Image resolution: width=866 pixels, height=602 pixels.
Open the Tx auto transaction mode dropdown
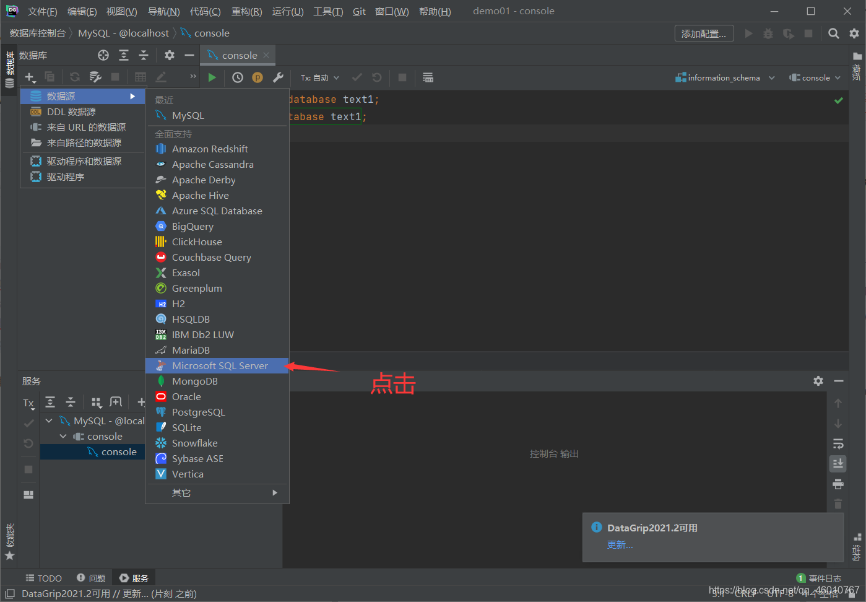pyautogui.click(x=320, y=77)
